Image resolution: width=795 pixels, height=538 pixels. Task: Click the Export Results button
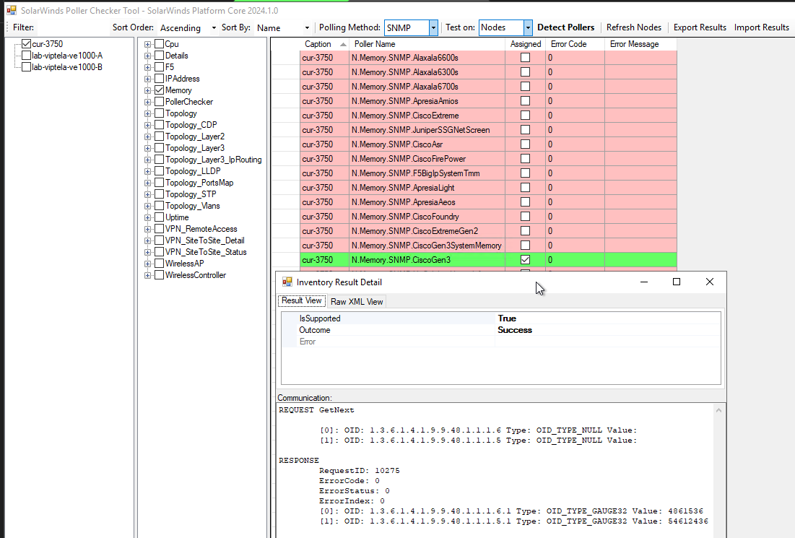coord(700,27)
